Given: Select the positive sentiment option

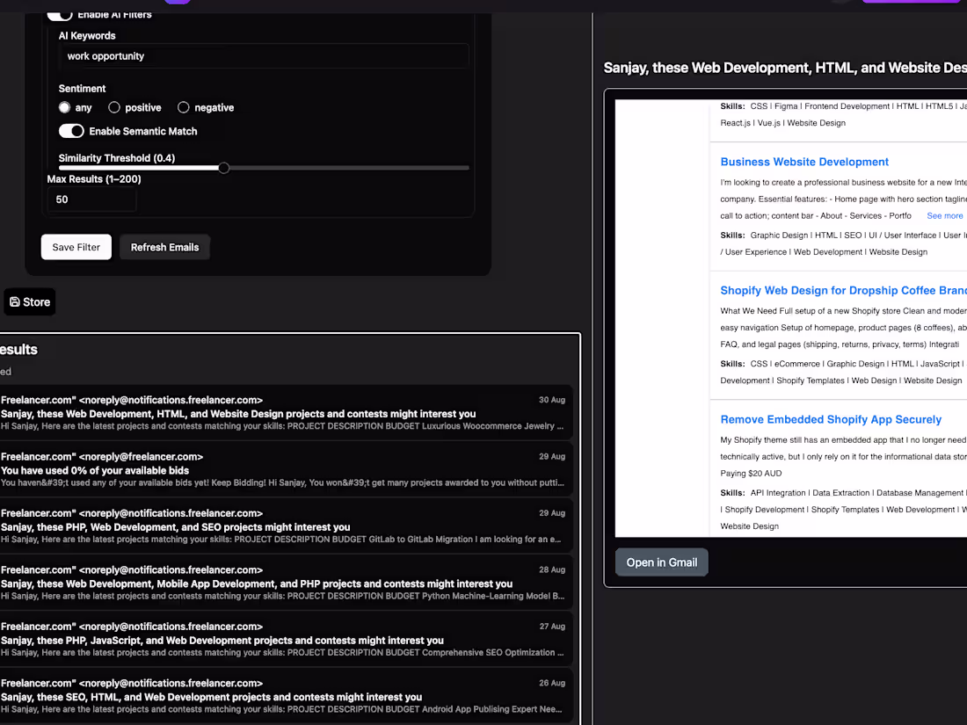Looking at the screenshot, I should pyautogui.click(x=114, y=107).
